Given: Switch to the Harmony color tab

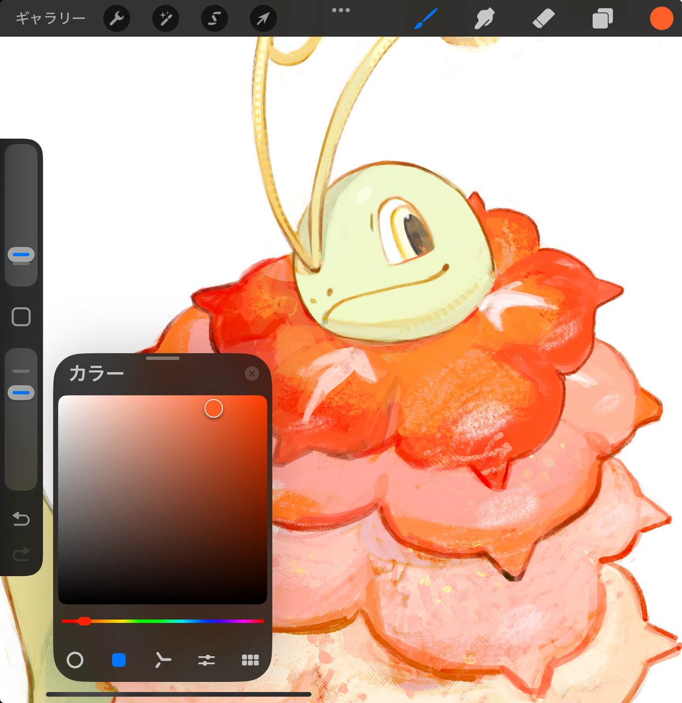Looking at the screenshot, I should click(162, 660).
